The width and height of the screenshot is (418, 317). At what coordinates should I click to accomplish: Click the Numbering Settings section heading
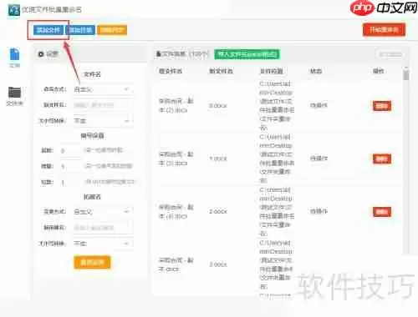point(92,136)
